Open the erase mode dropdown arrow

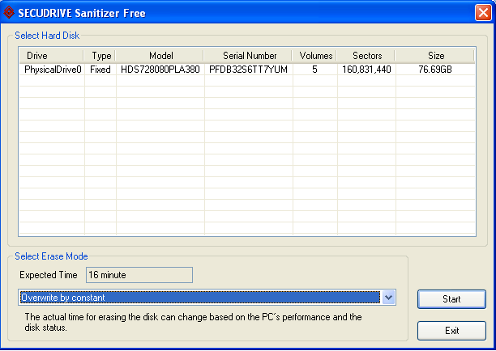[x=389, y=298]
